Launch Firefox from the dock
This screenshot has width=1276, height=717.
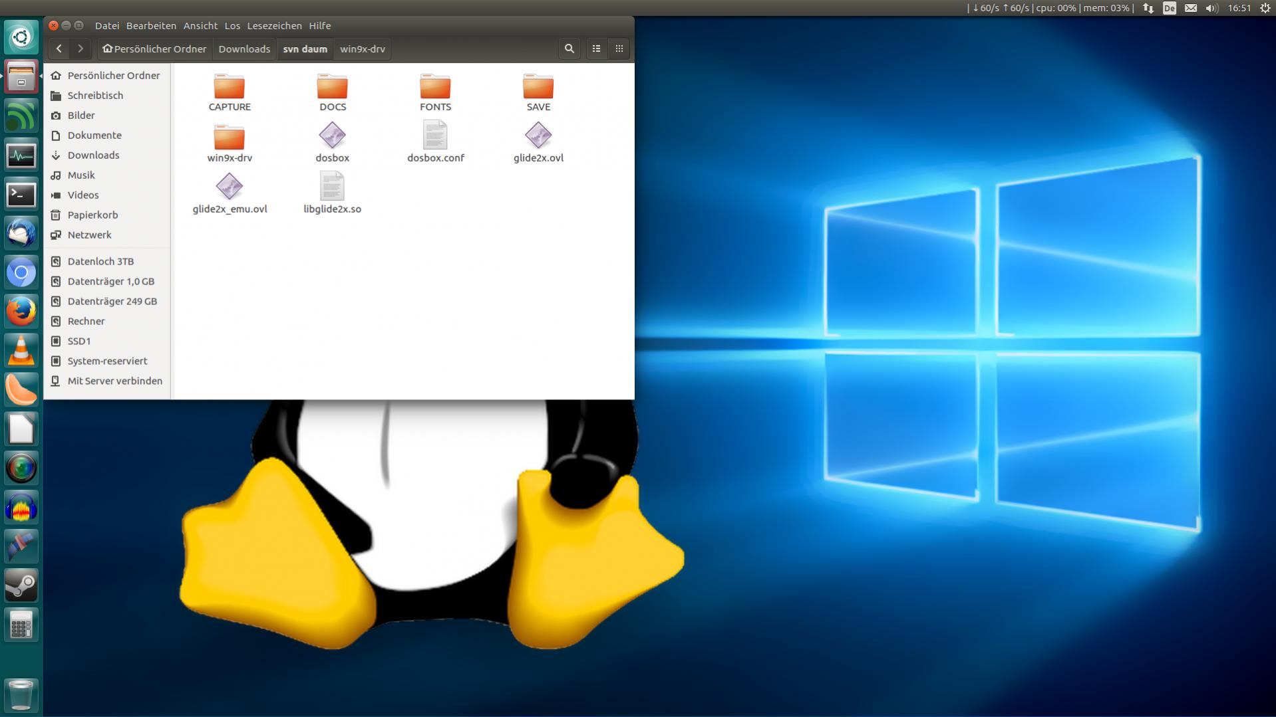coord(21,311)
